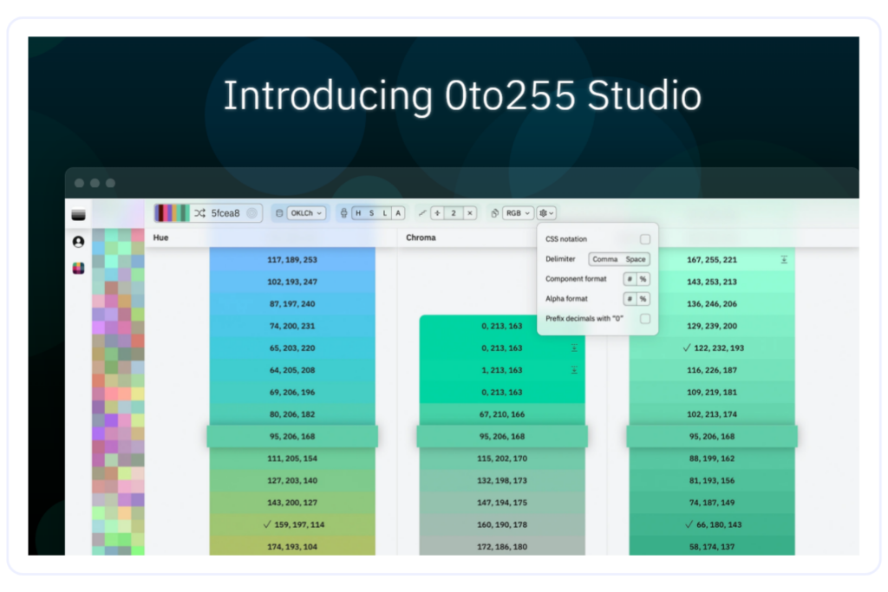This screenshot has width=888, height=592.
Task: Click the divide icon before the 2
Action: [x=438, y=213]
